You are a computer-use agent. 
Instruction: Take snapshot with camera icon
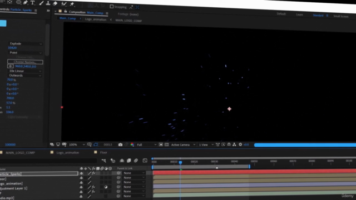pyautogui.click(x=120, y=144)
